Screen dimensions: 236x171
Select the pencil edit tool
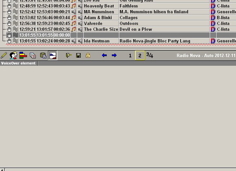[4, 55]
